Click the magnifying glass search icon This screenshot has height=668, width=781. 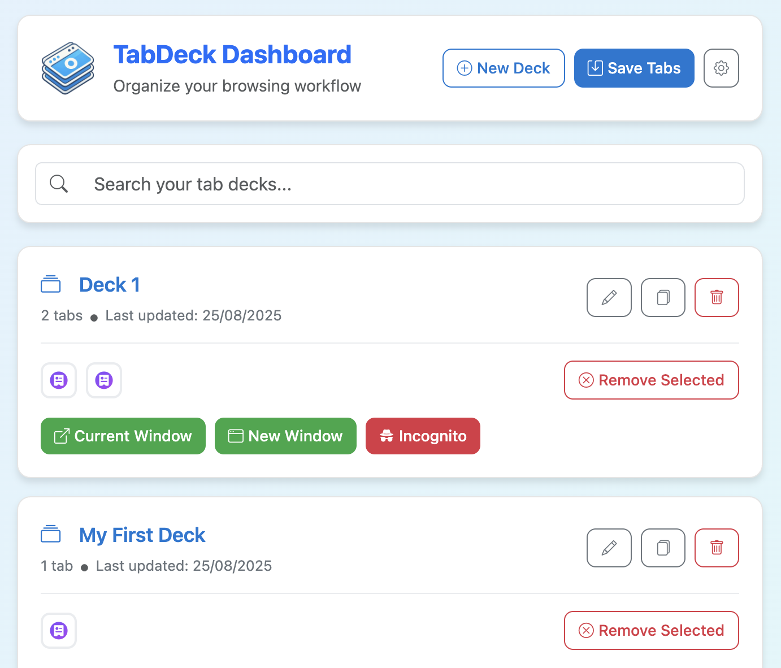coord(59,184)
